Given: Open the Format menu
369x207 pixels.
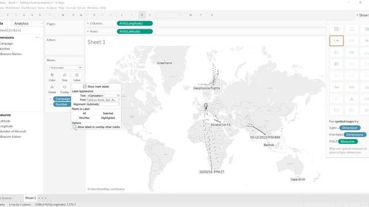Looking at the screenshot, I should [71, 7].
